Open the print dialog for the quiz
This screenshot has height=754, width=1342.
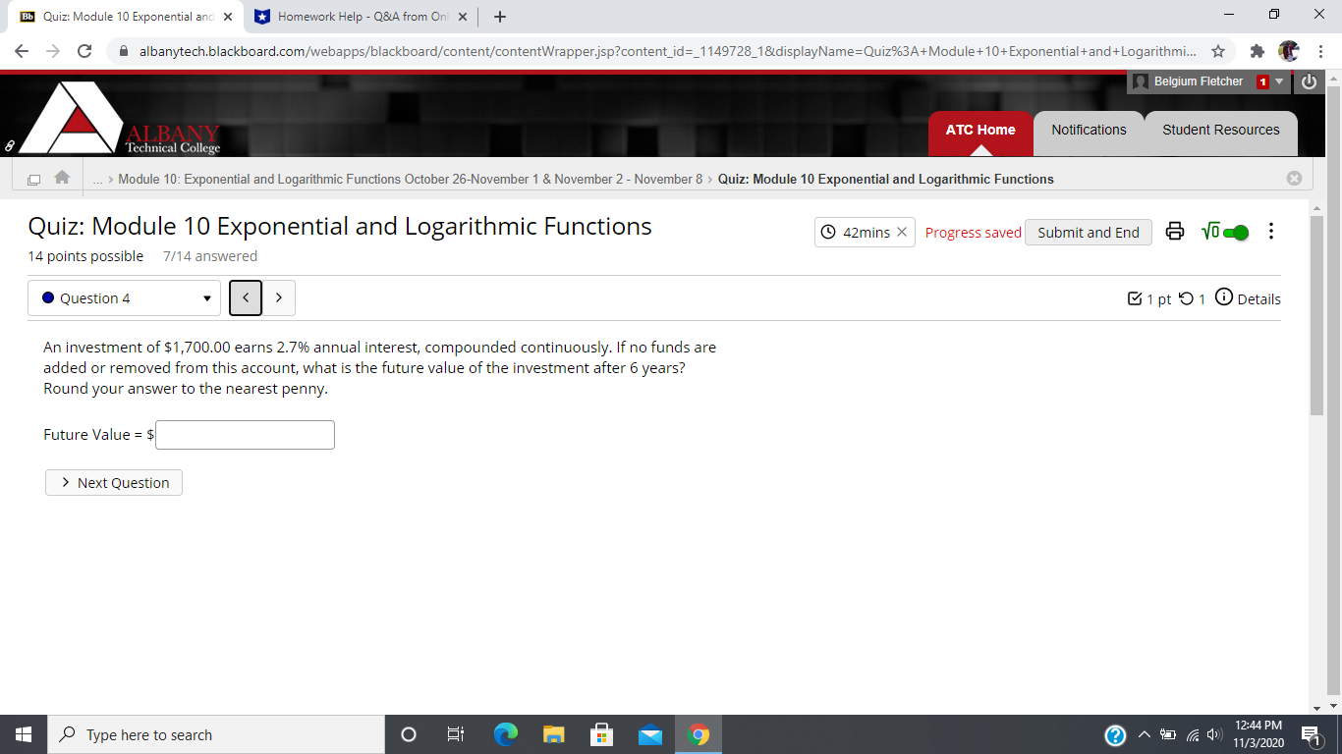1175,232
